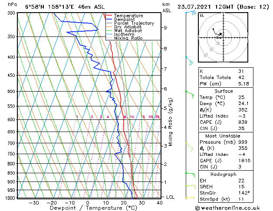Click the '300' pressure level label
The width and height of the screenshot is (273, 211).
(x=11, y=13)
